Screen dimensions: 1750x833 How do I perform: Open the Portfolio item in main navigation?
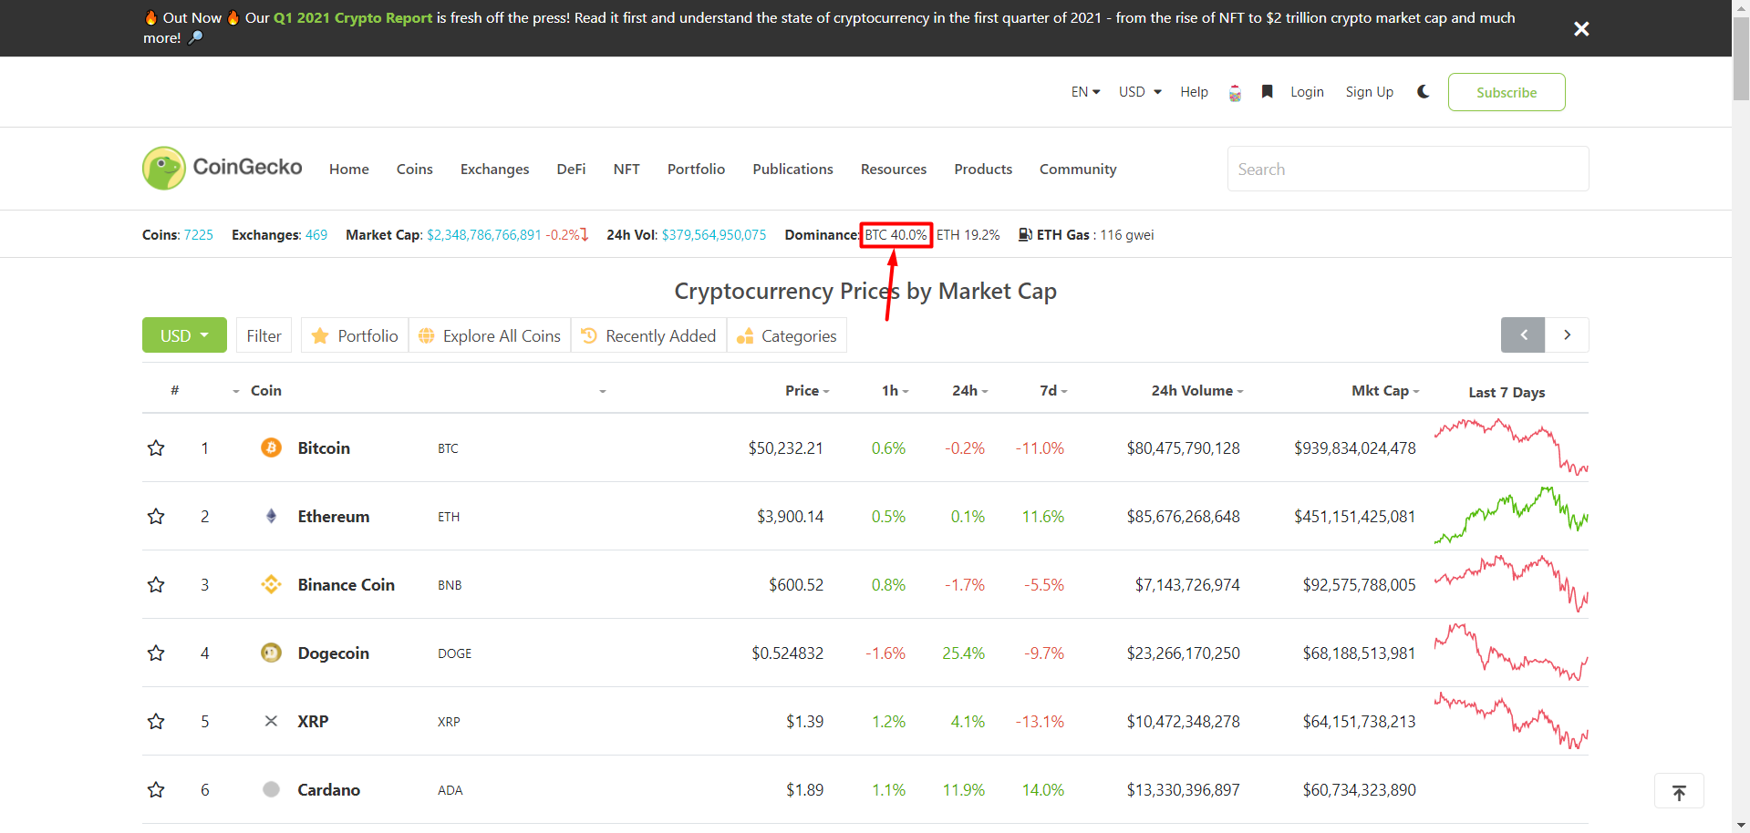[696, 169]
